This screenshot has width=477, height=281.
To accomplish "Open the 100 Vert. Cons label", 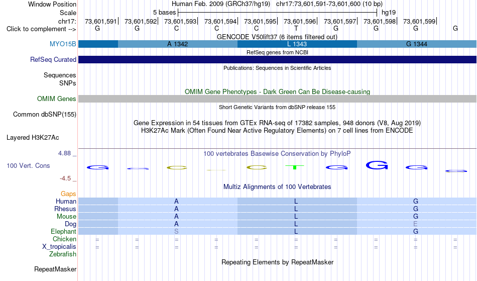I will tap(28, 165).
